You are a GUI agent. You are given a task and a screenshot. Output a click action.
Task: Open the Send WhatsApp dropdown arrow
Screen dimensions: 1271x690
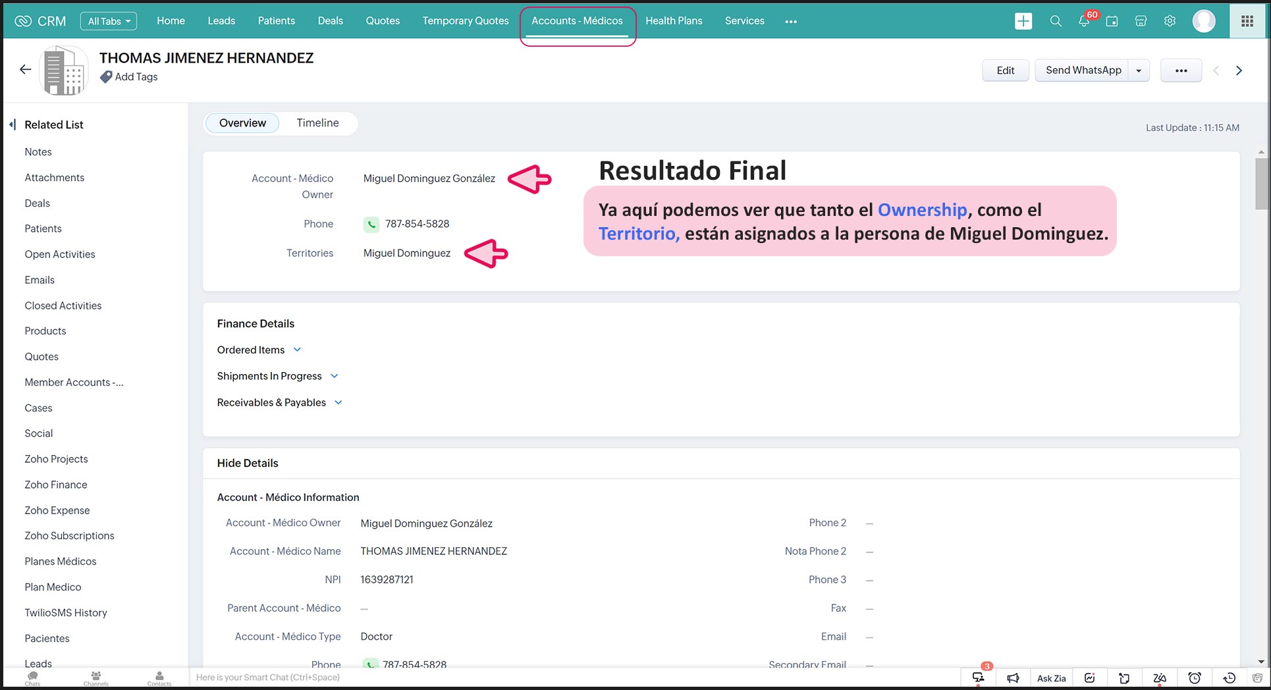pos(1139,70)
